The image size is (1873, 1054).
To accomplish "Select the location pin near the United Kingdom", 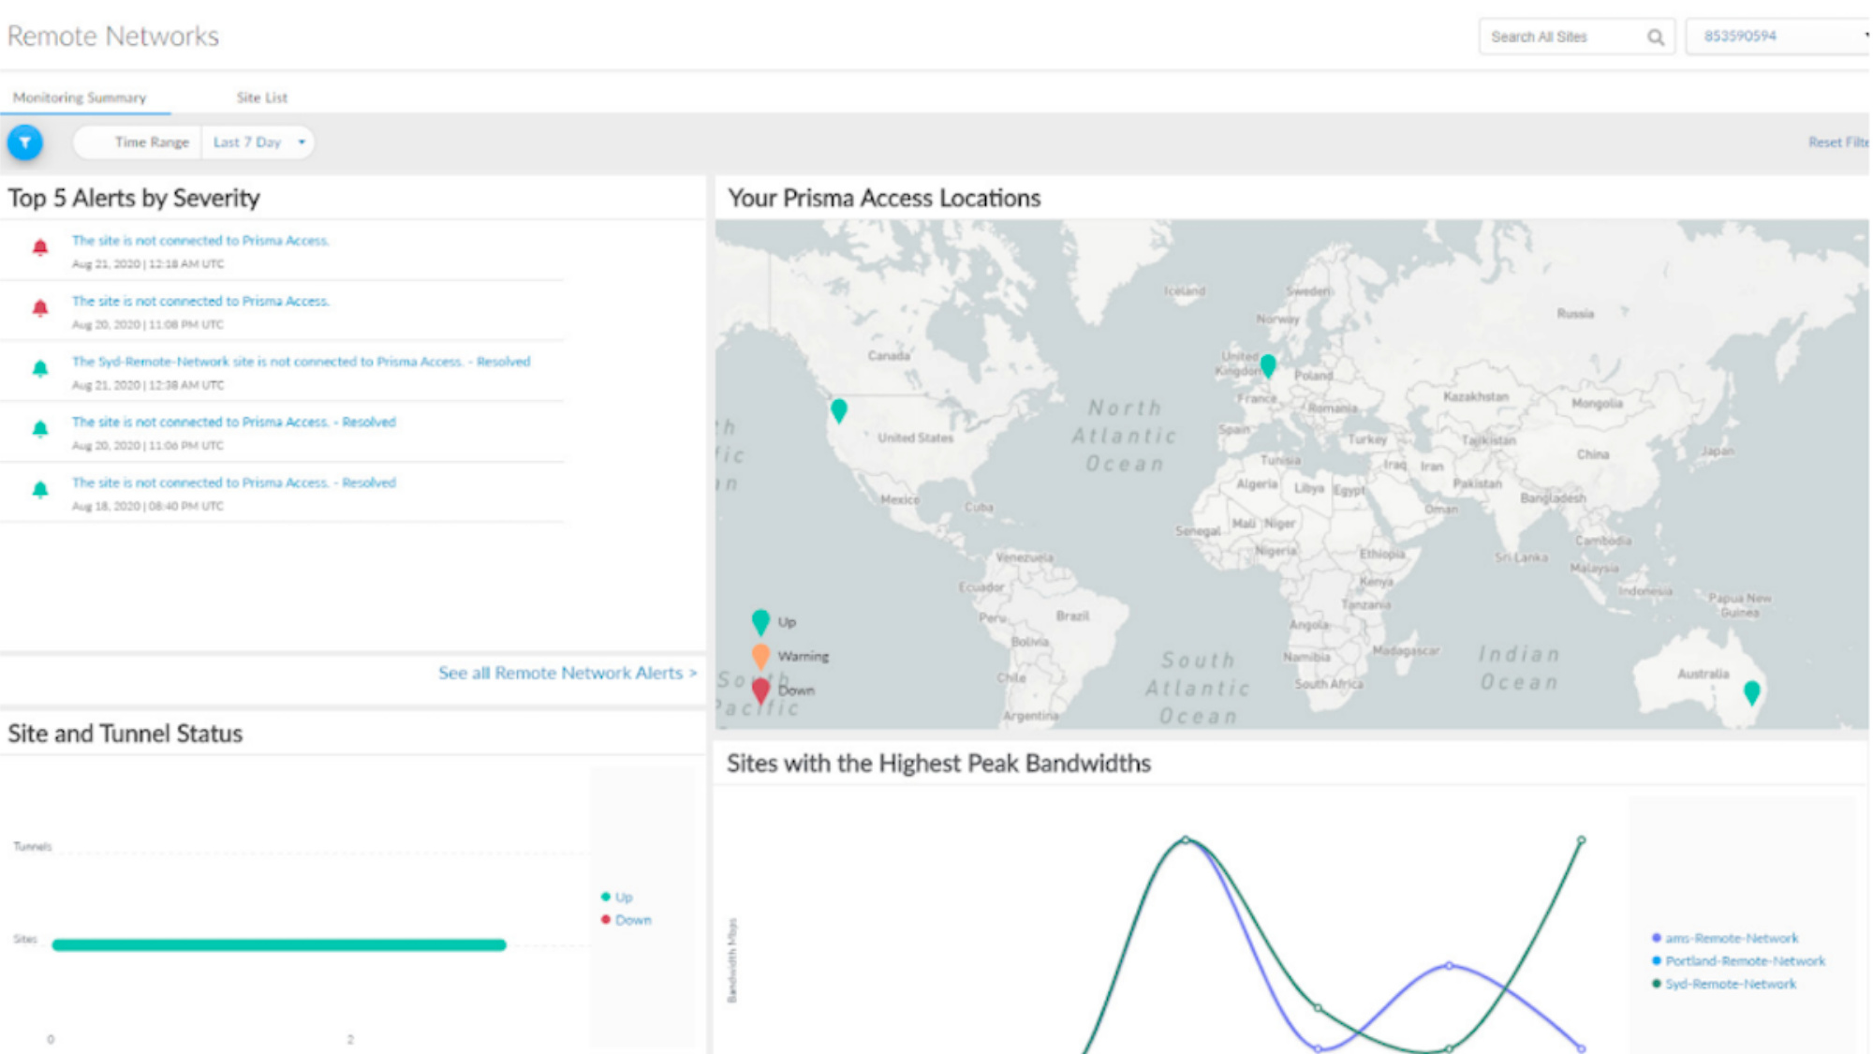I will pos(1266,363).
